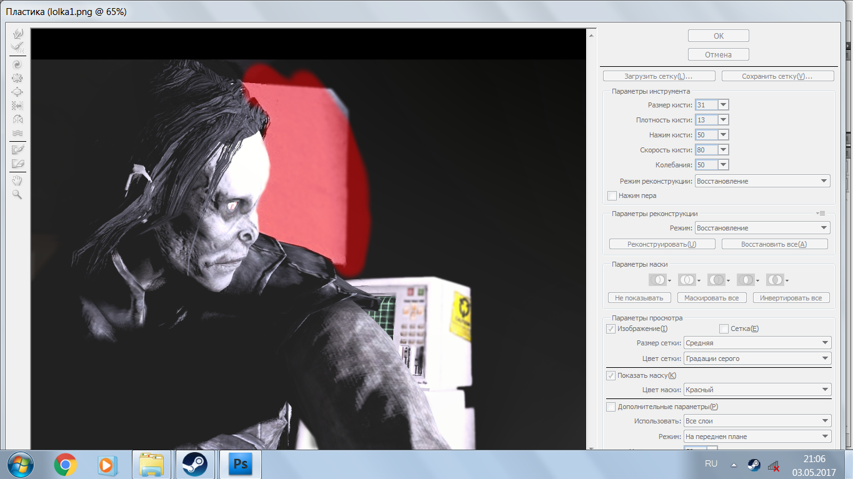Select the Bloat tool
Viewport: 853px width, 479px height.
17,91
